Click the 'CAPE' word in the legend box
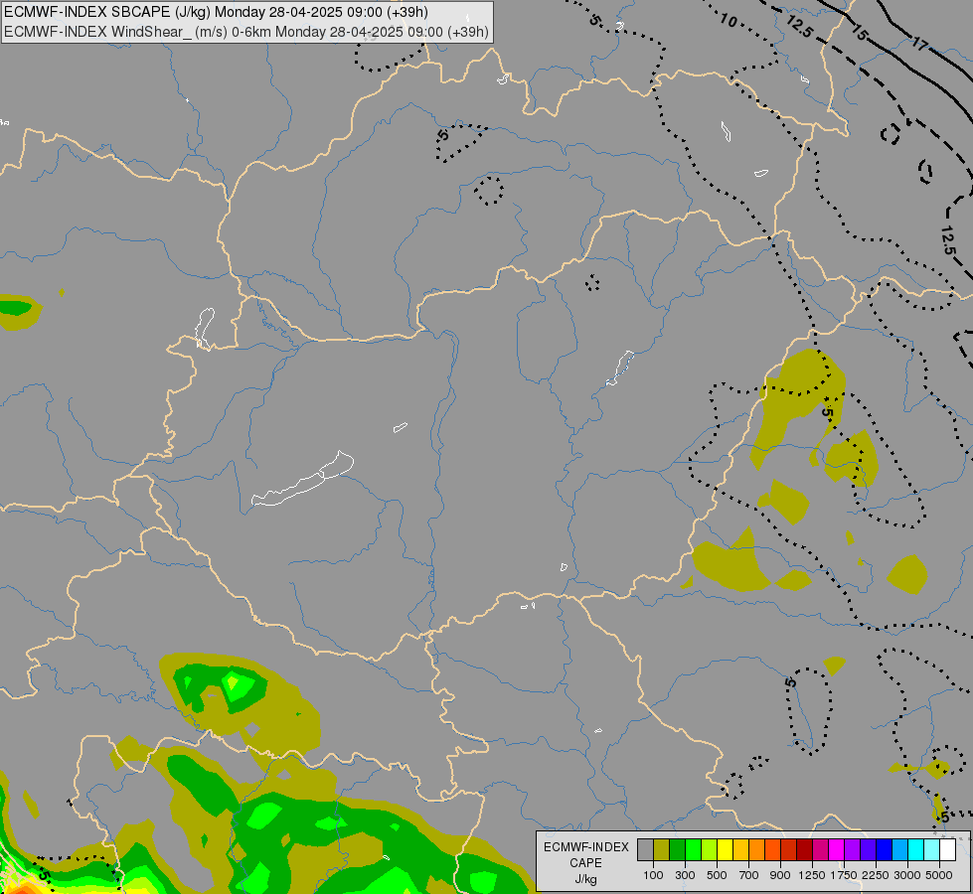Viewport: 973px width, 894px height. coord(585,863)
